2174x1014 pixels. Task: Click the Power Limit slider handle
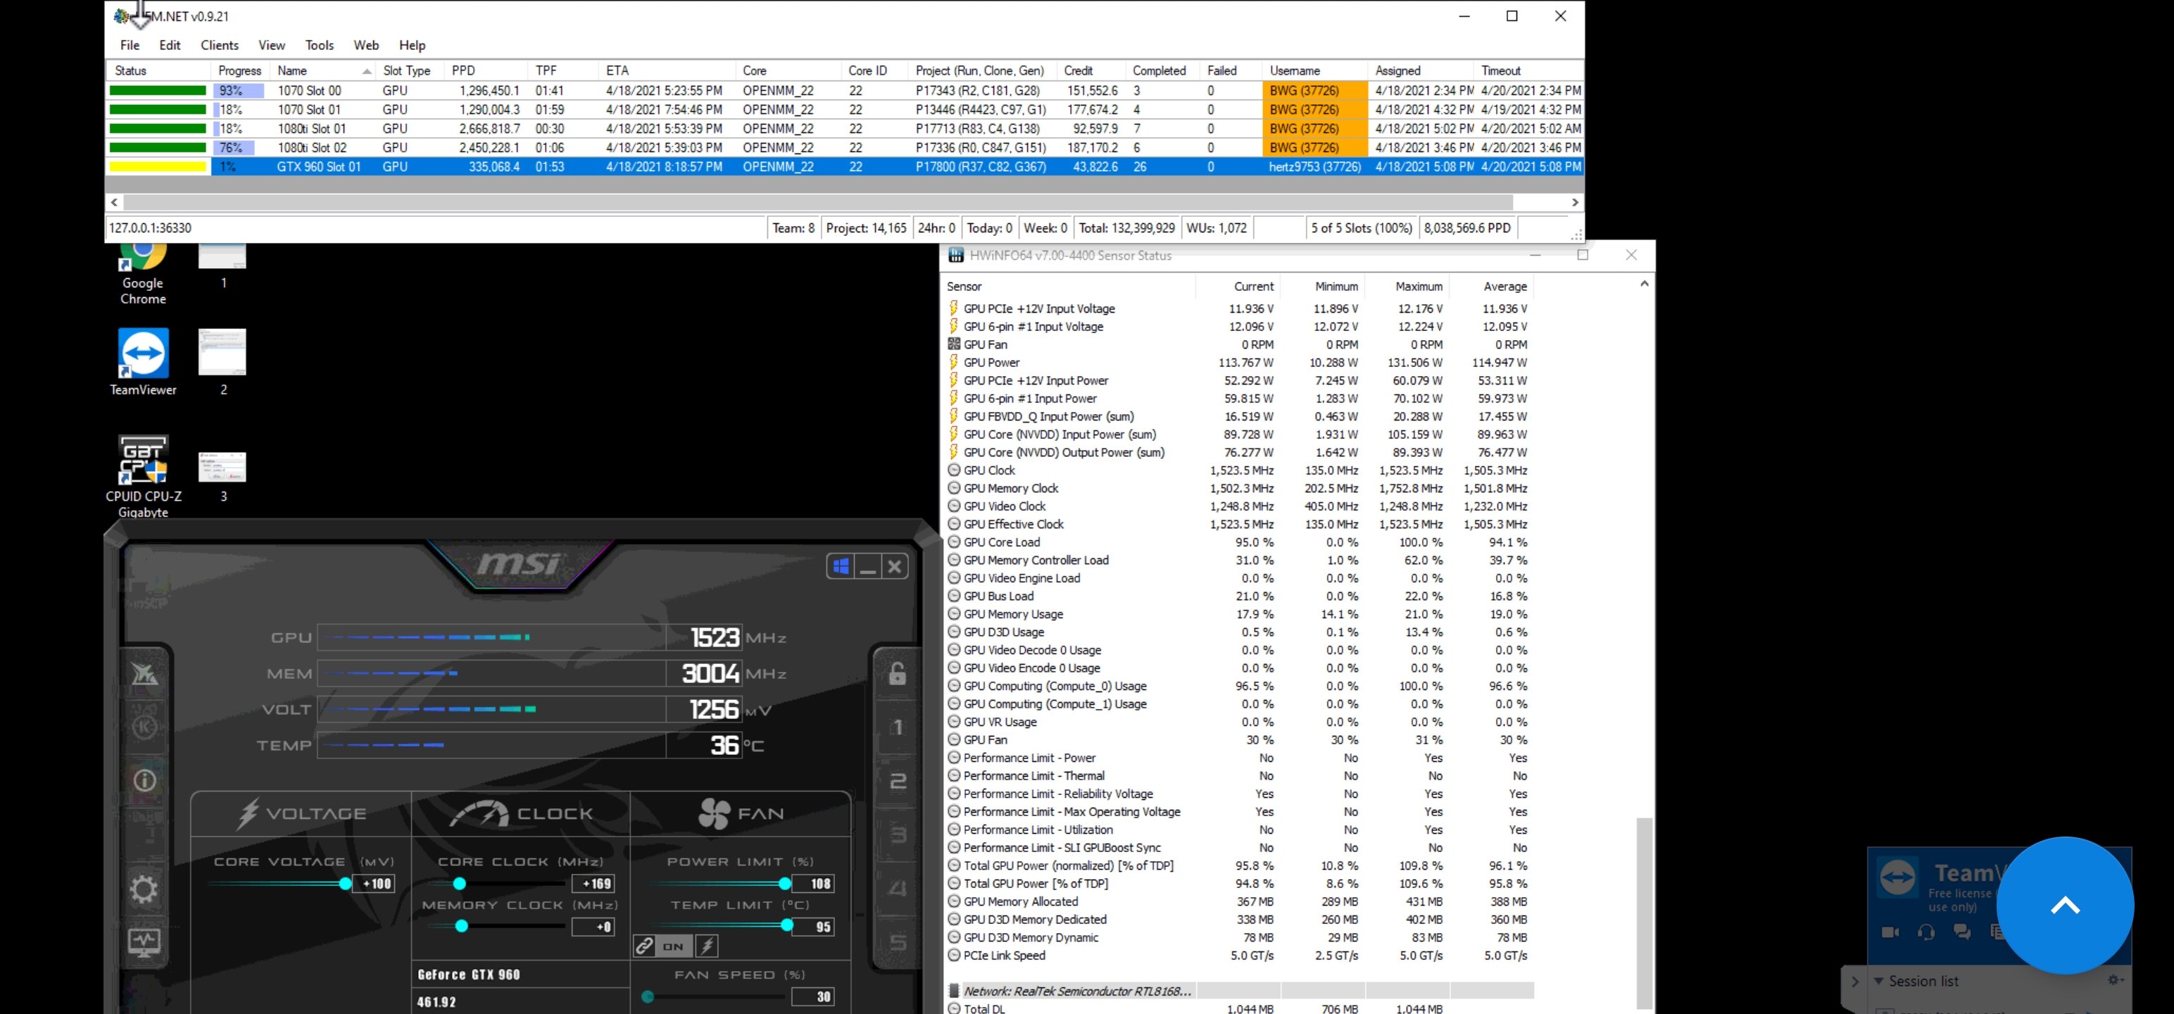tap(785, 884)
